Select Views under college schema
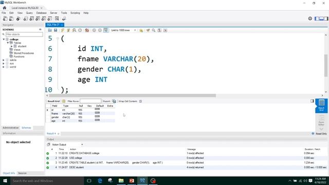The height and width of the screenshot is (185, 329). [17, 50]
